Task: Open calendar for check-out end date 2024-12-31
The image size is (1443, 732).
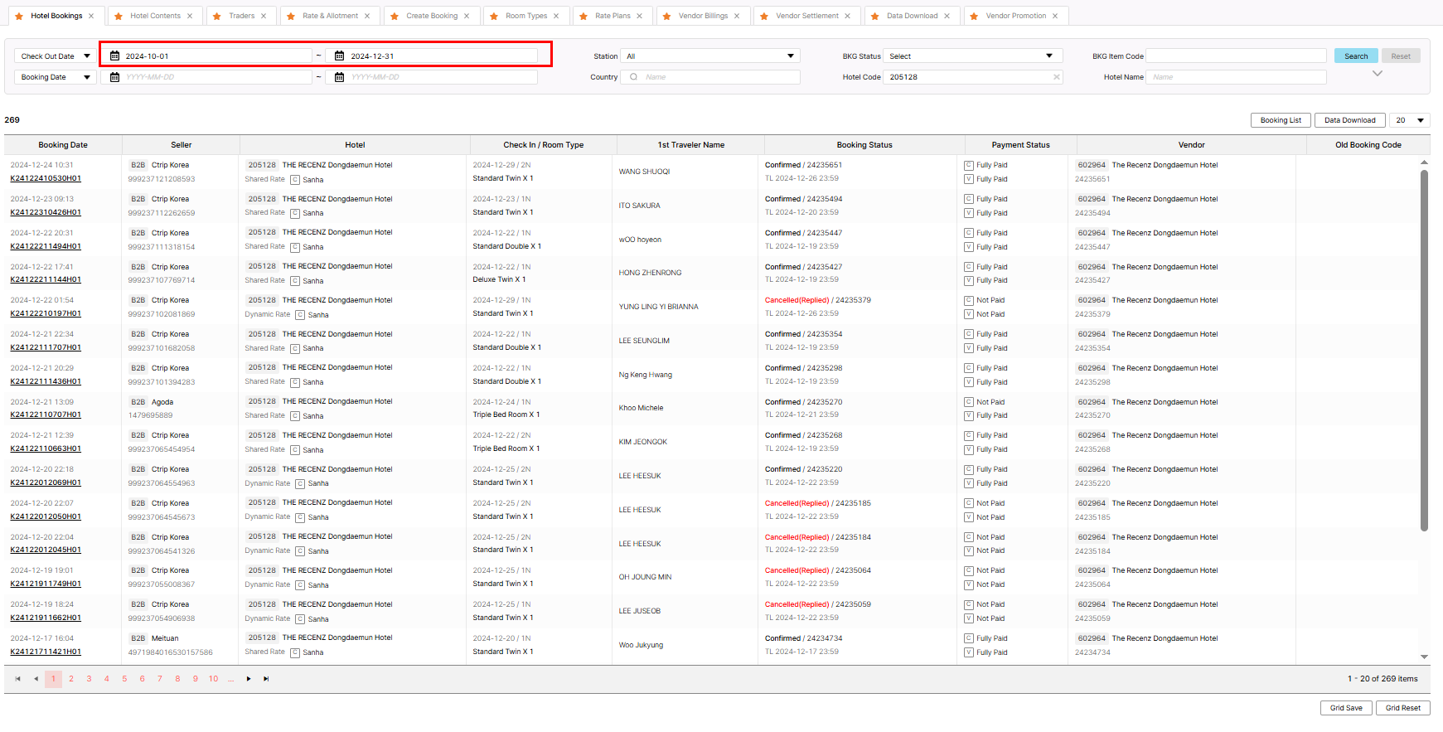Action: [x=340, y=56]
